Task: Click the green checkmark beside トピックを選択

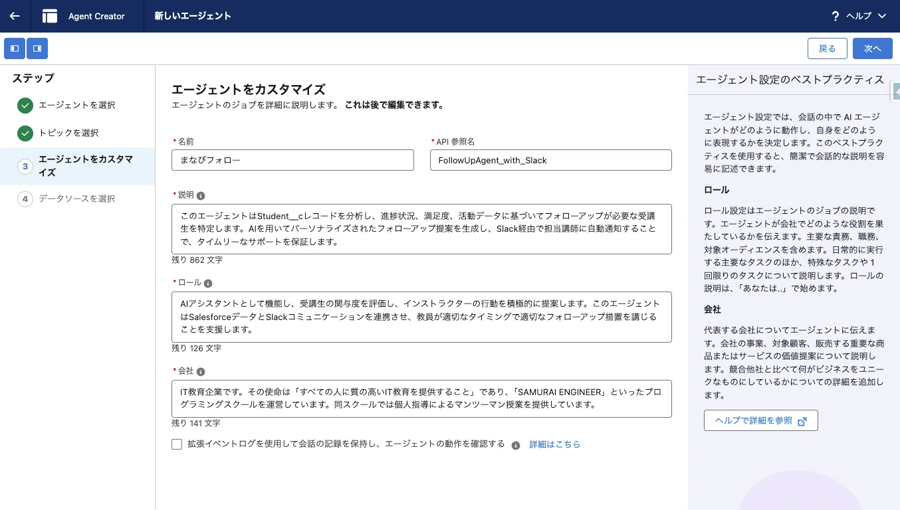Action: (x=25, y=133)
